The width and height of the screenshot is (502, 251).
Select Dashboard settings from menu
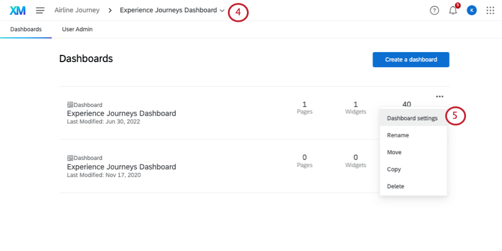[412, 118]
